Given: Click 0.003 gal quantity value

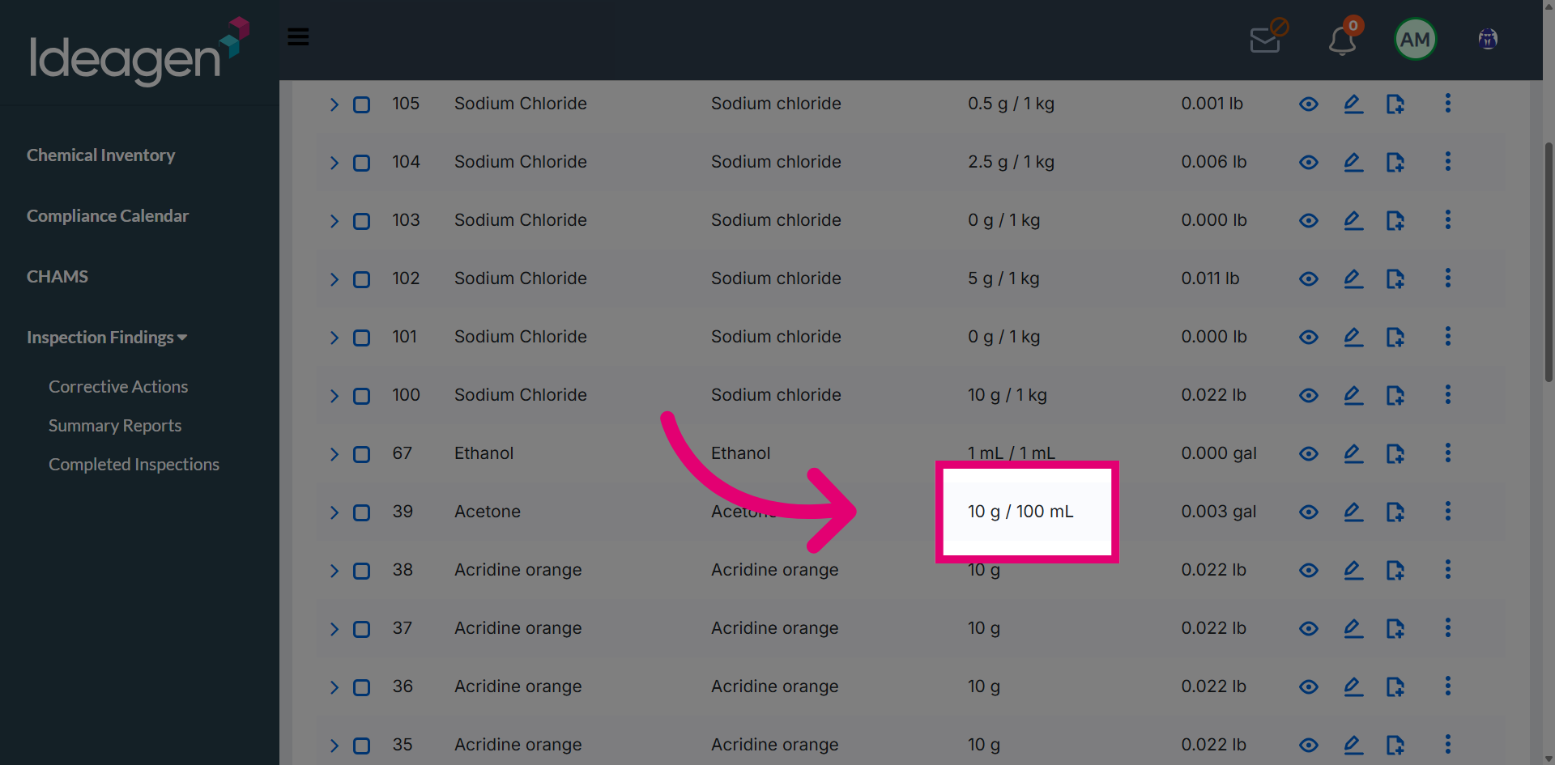Looking at the screenshot, I should tap(1218, 512).
